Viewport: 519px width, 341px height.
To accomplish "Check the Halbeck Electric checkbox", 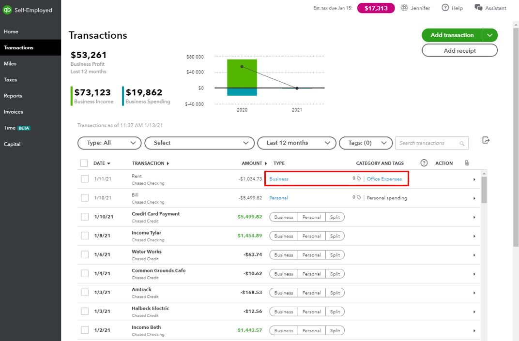I will 85,311.
